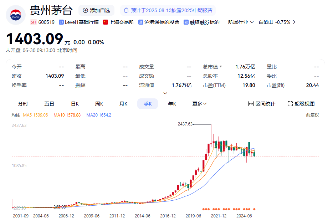Image resolution: width=328 pixels, height=221 pixels.
Task: Add 贵州茅台 to watchlist
Action: coord(96,10)
